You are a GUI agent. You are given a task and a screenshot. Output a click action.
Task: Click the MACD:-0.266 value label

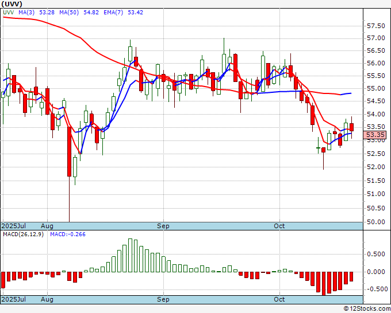click(x=68, y=234)
